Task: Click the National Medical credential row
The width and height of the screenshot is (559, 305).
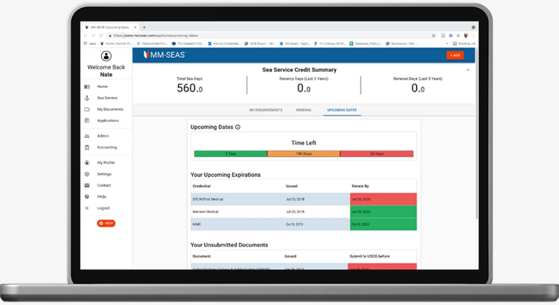Action: [304, 211]
